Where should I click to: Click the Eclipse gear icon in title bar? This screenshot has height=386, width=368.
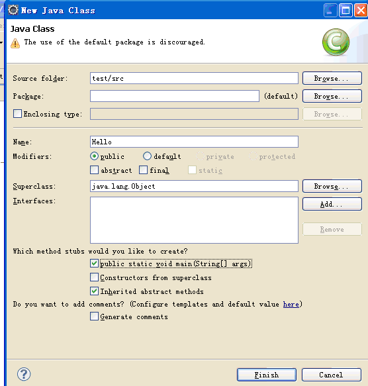tap(13, 10)
